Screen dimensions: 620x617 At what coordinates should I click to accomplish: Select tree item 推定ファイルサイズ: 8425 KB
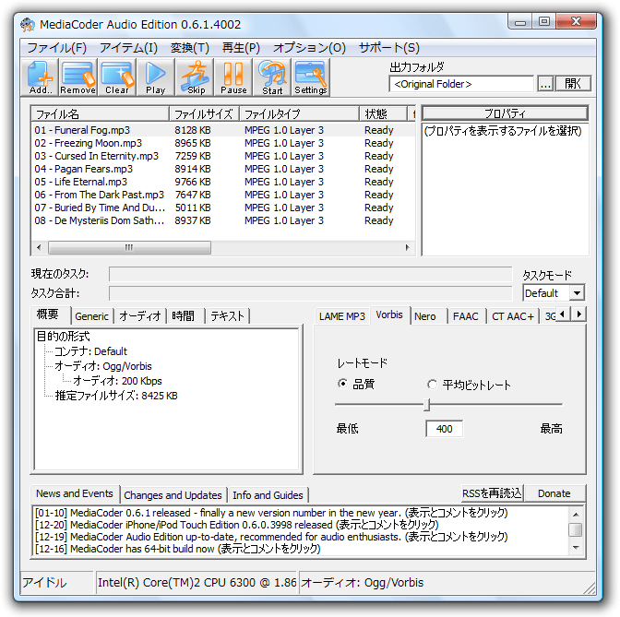(116, 396)
